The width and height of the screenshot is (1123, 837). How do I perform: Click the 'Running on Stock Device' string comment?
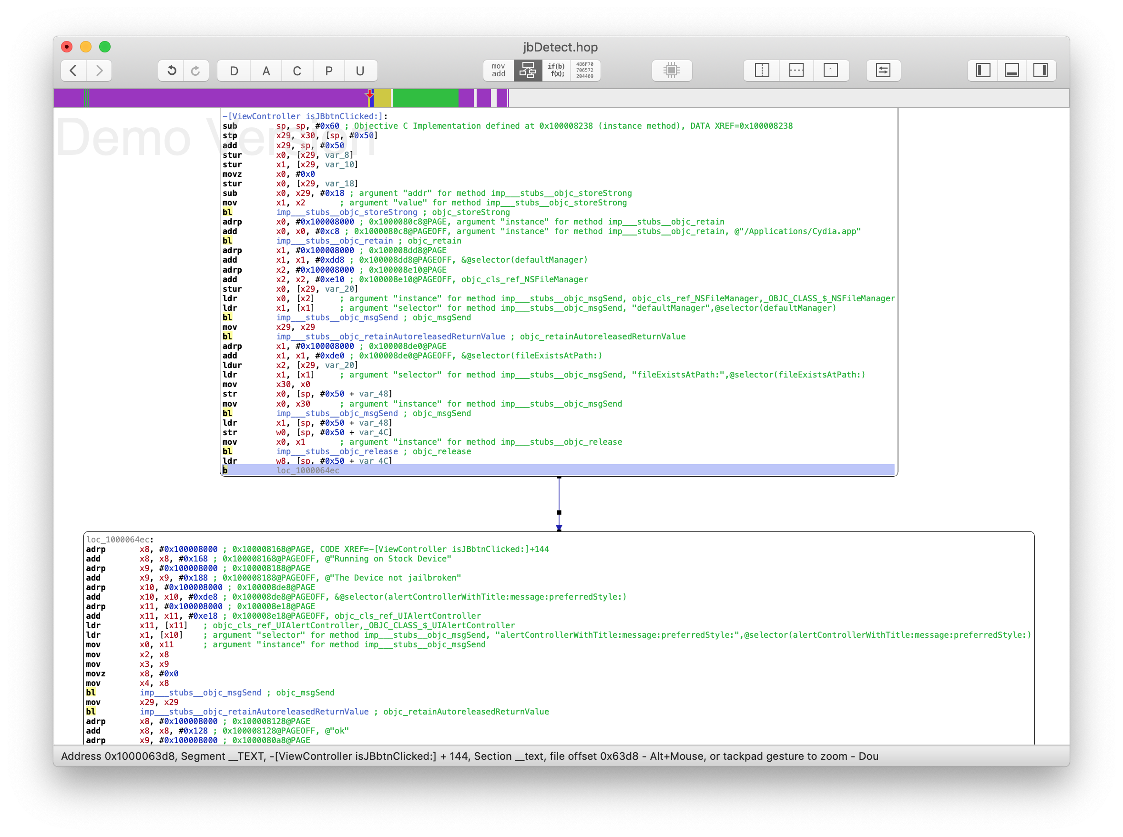coord(388,558)
